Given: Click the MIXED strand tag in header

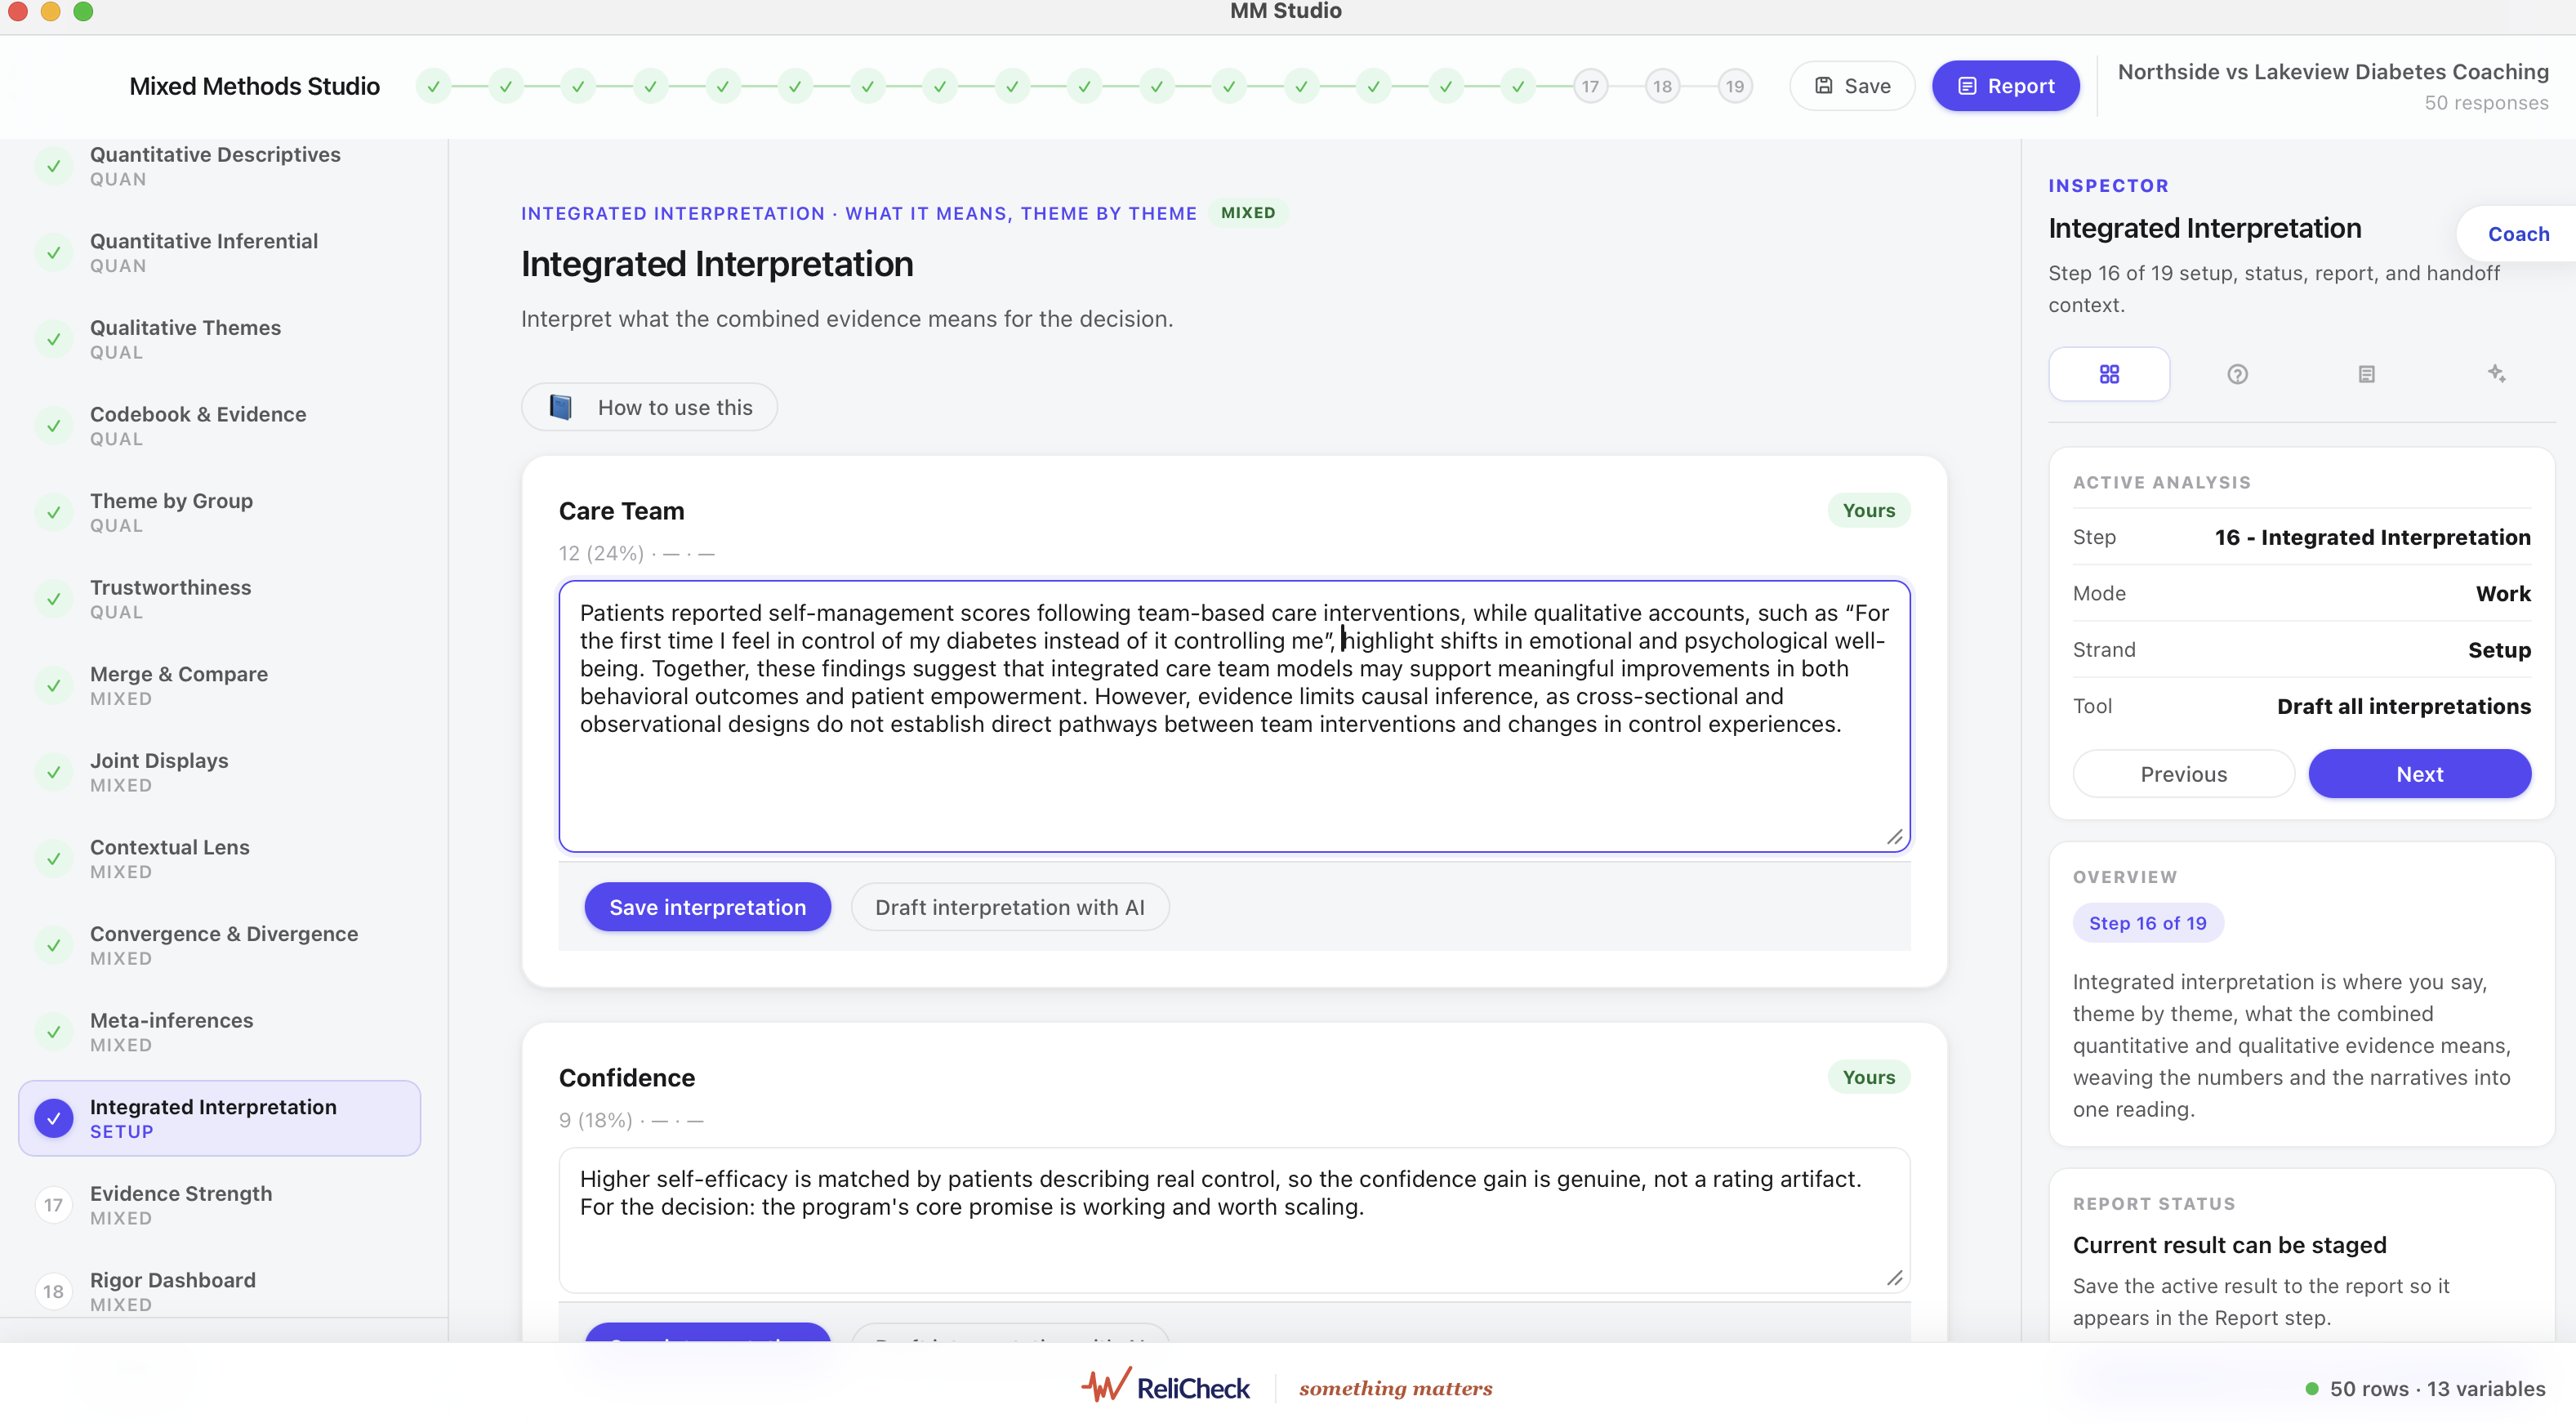Looking at the screenshot, I should click(x=1247, y=213).
